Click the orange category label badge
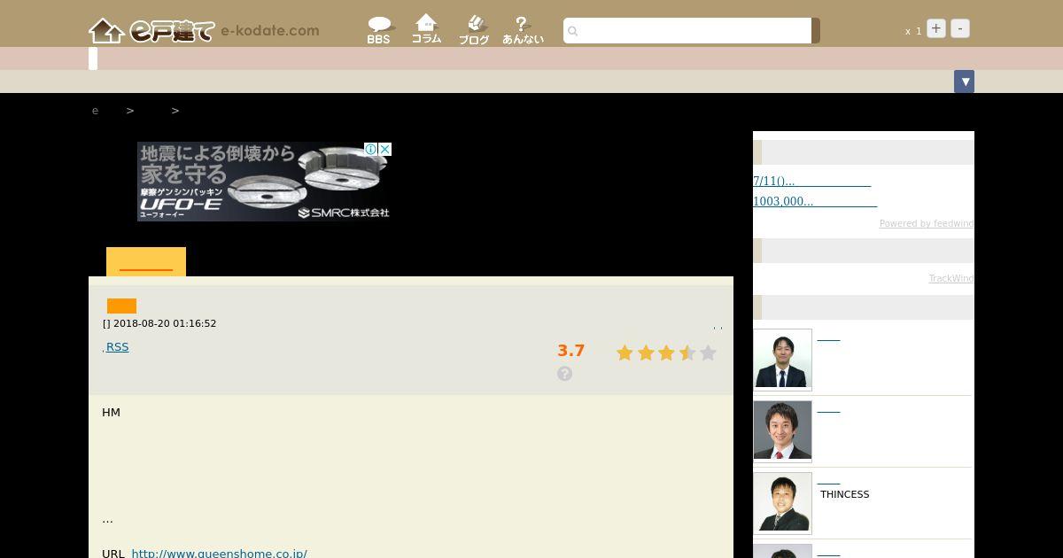 tap(121, 306)
